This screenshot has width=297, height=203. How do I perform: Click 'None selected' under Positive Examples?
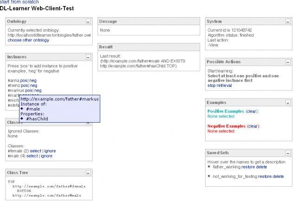click(221, 116)
